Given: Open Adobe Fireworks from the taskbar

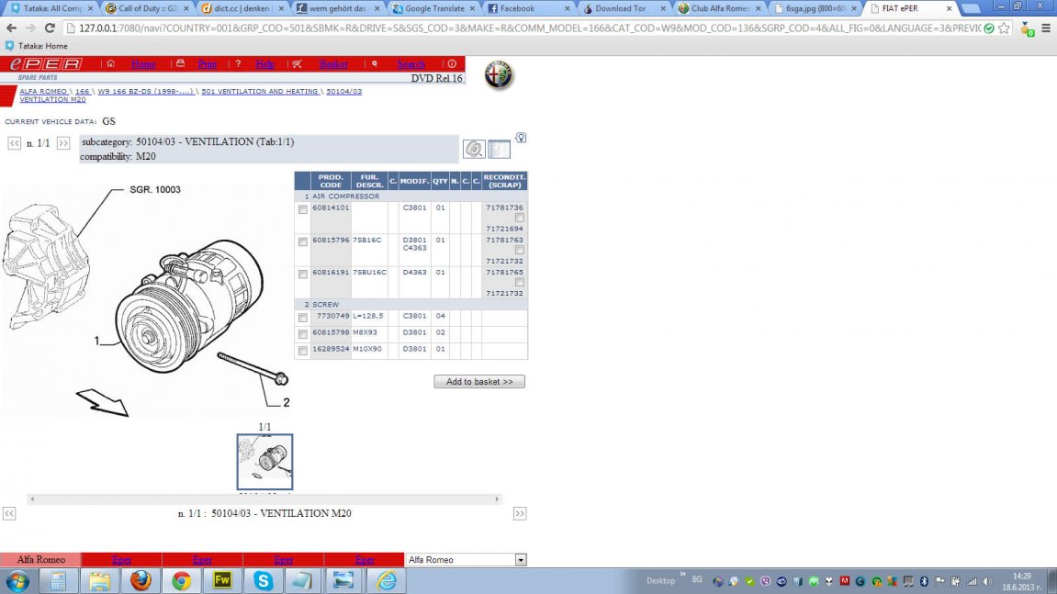Looking at the screenshot, I should (222, 580).
